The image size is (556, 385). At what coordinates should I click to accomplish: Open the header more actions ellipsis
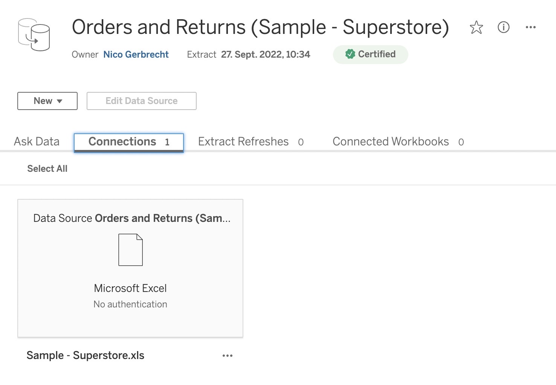(530, 27)
